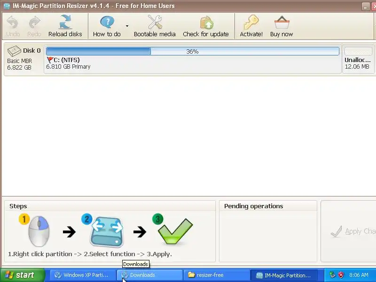Click the Activate! key icon
376x282 pixels.
click(x=251, y=26)
